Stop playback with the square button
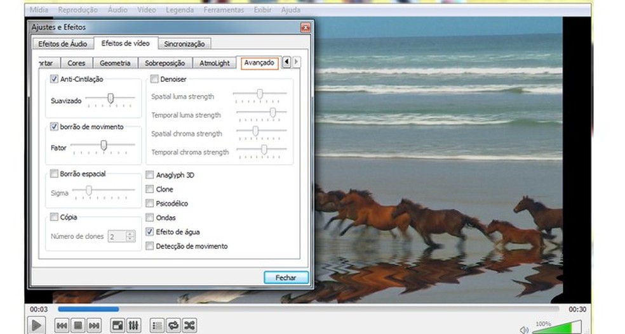Image resolution: width=625 pixels, height=334 pixels. coord(78,326)
